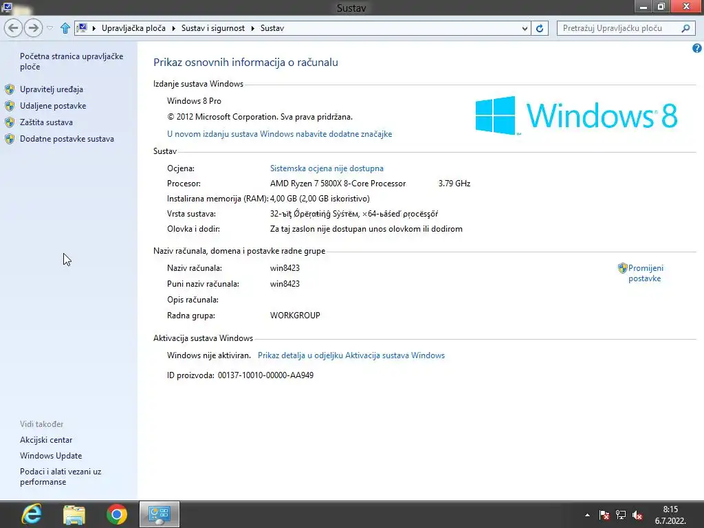Click the new Windows edition features link
Viewport: 704px width, 528px height.
click(x=279, y=134)
